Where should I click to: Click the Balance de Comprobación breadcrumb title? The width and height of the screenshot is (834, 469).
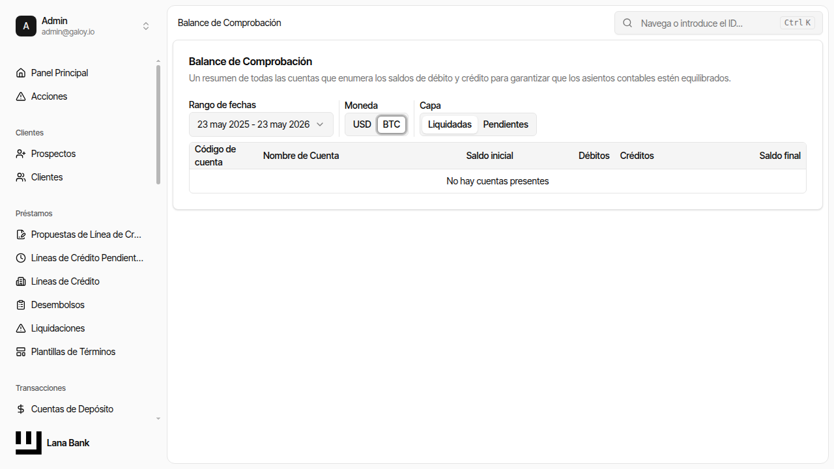229,23
